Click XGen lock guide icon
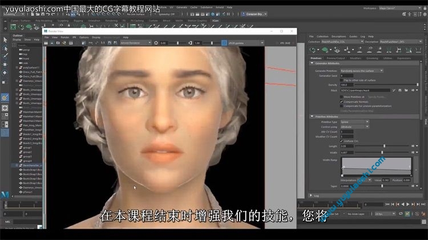Viewport: 428px width, 240px height. [379, 50]
